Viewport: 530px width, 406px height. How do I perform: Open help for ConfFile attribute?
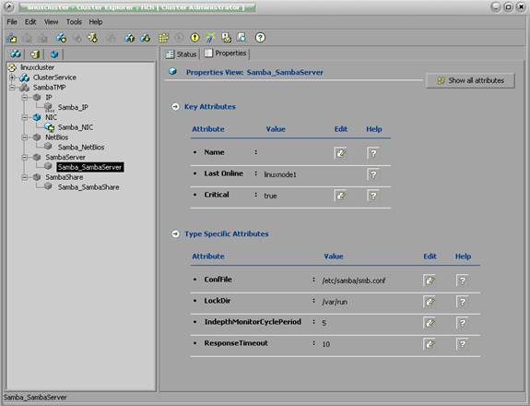coord(463,281)
